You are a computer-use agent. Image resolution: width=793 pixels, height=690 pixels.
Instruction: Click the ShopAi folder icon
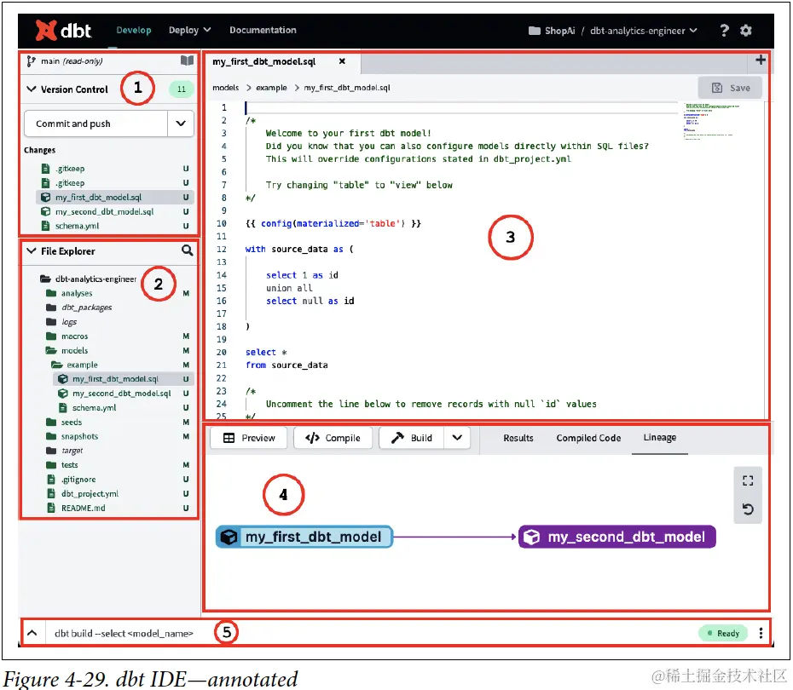point(534,31)
